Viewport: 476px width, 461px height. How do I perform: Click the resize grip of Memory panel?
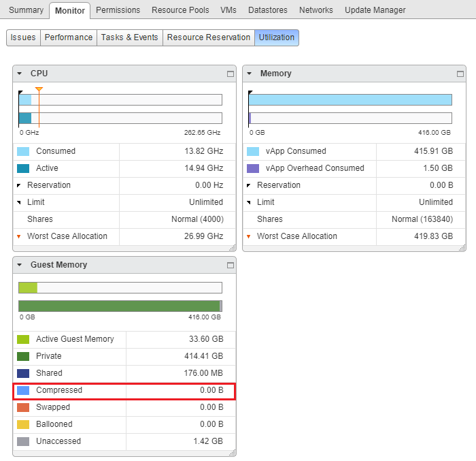[462, 249]
